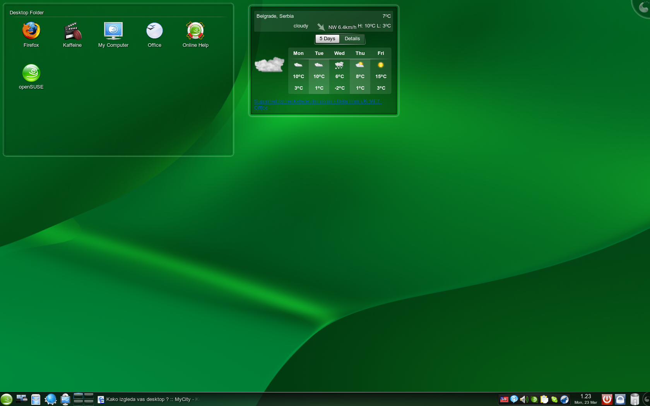650x406 pixels.
Task: Click the Friday sunny forecast icon
Action: coord(381,65)
